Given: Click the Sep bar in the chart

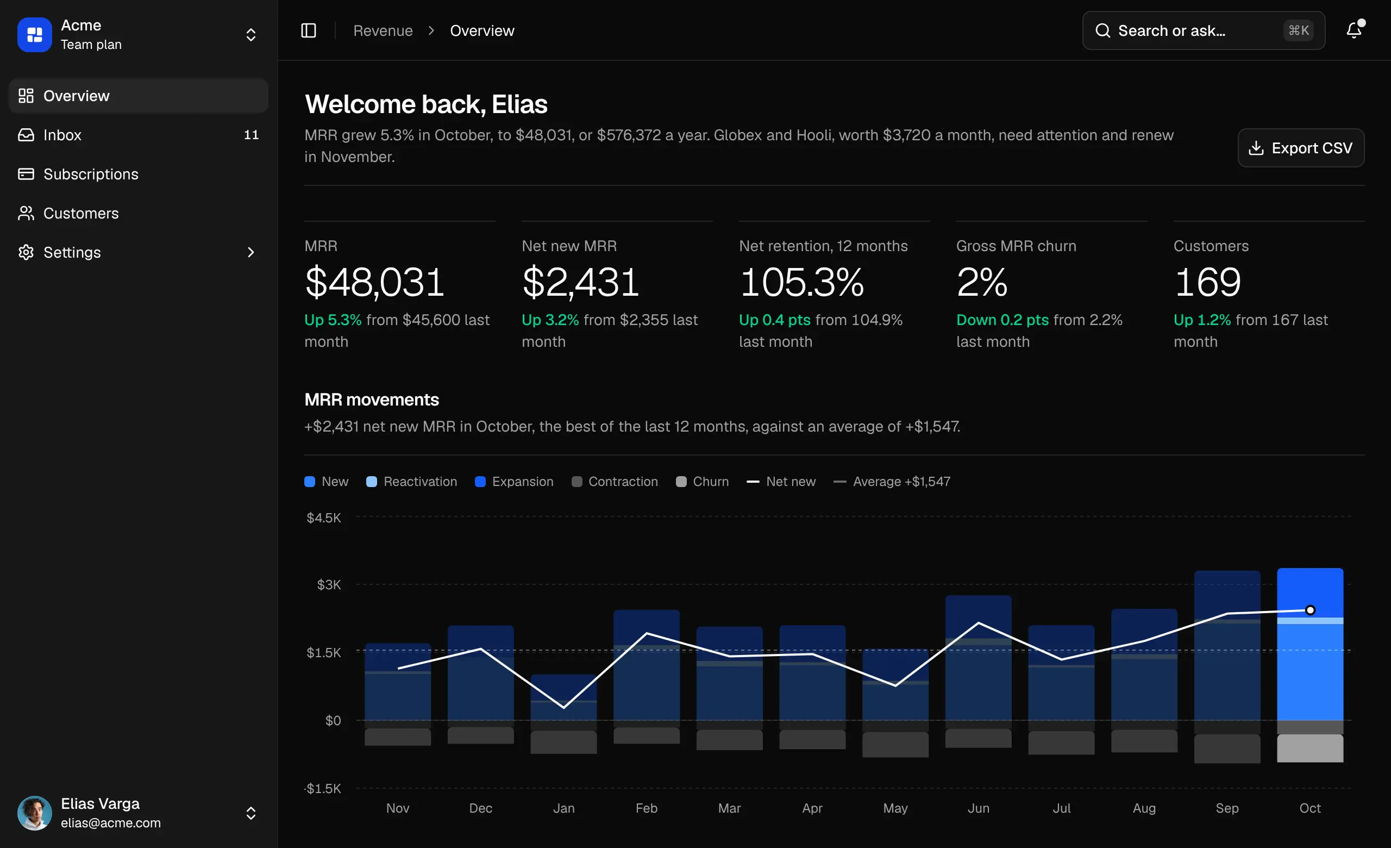Looking at the screenshot, I should 1227,667.
